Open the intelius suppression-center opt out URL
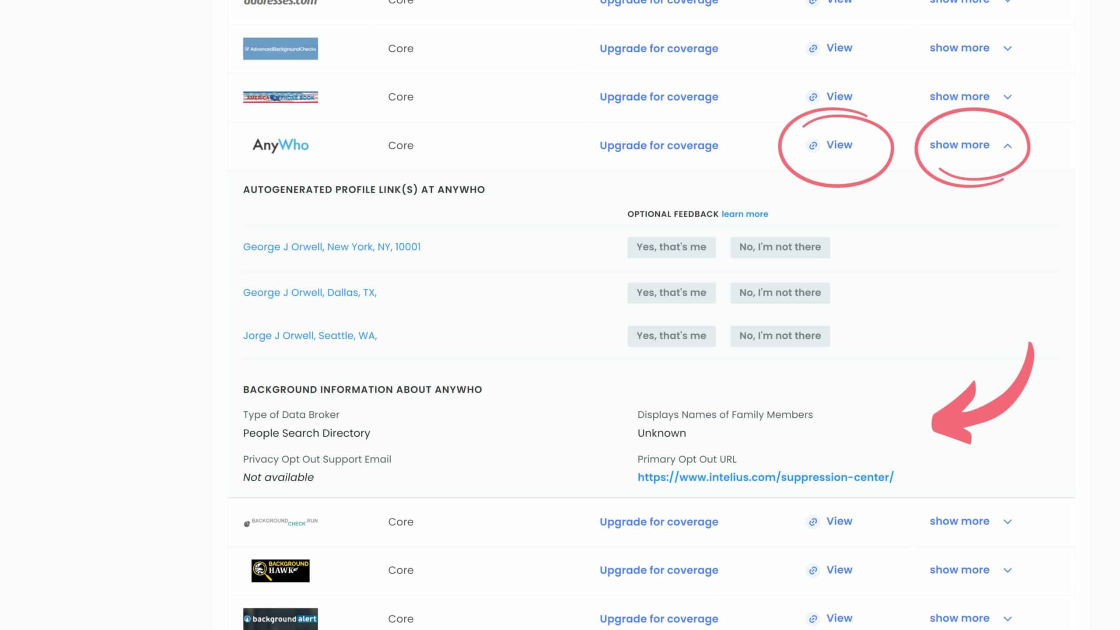Viewport: 1120px width, 630px height. (766, 477)
